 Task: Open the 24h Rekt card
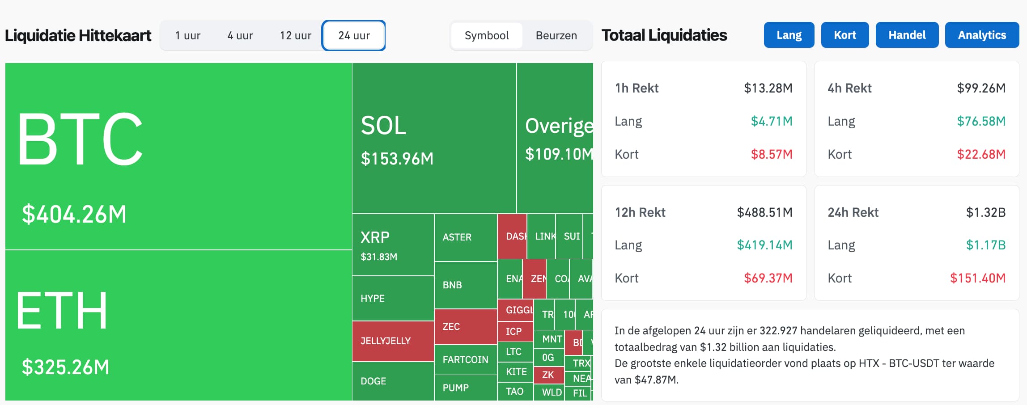coord(917,243)
